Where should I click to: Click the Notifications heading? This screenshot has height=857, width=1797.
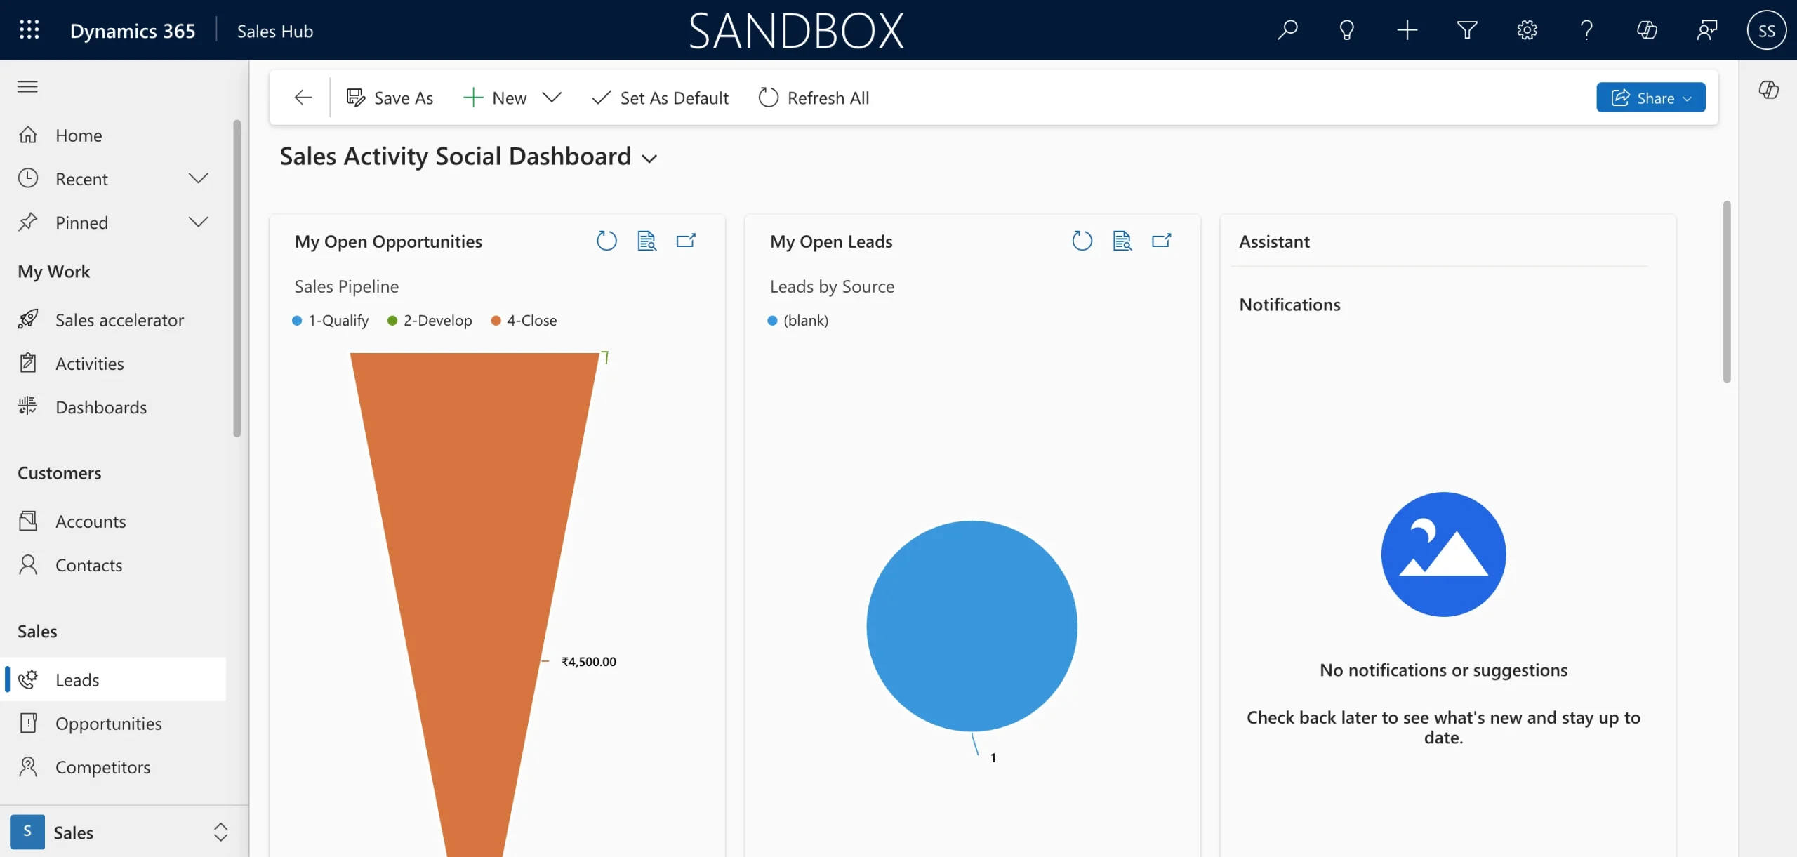pyautogui.click(x=1289, y=304)
